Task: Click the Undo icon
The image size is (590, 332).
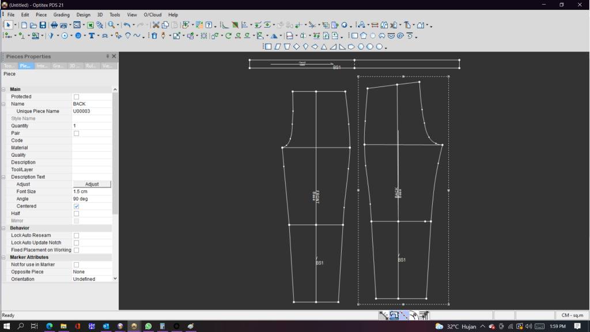Action: [x=127, y=25]
